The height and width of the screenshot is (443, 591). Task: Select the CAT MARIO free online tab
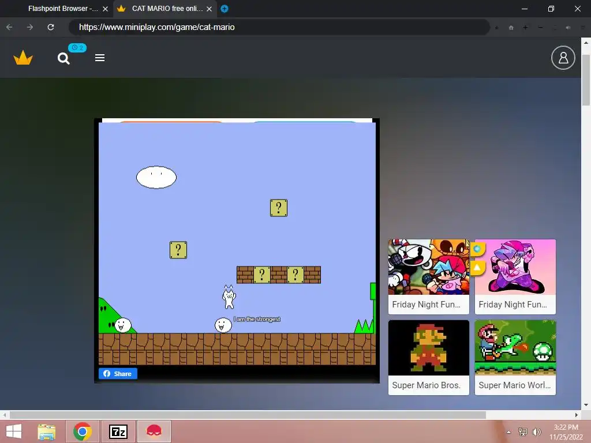[166, 9]
